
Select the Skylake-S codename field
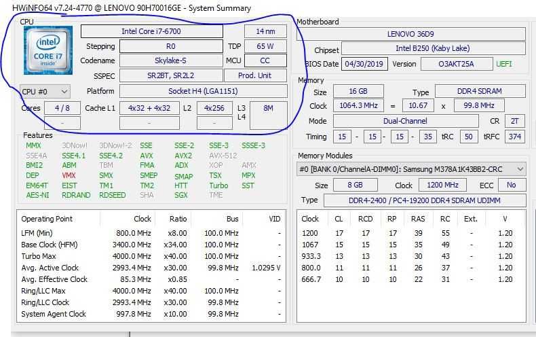(170, 60)
